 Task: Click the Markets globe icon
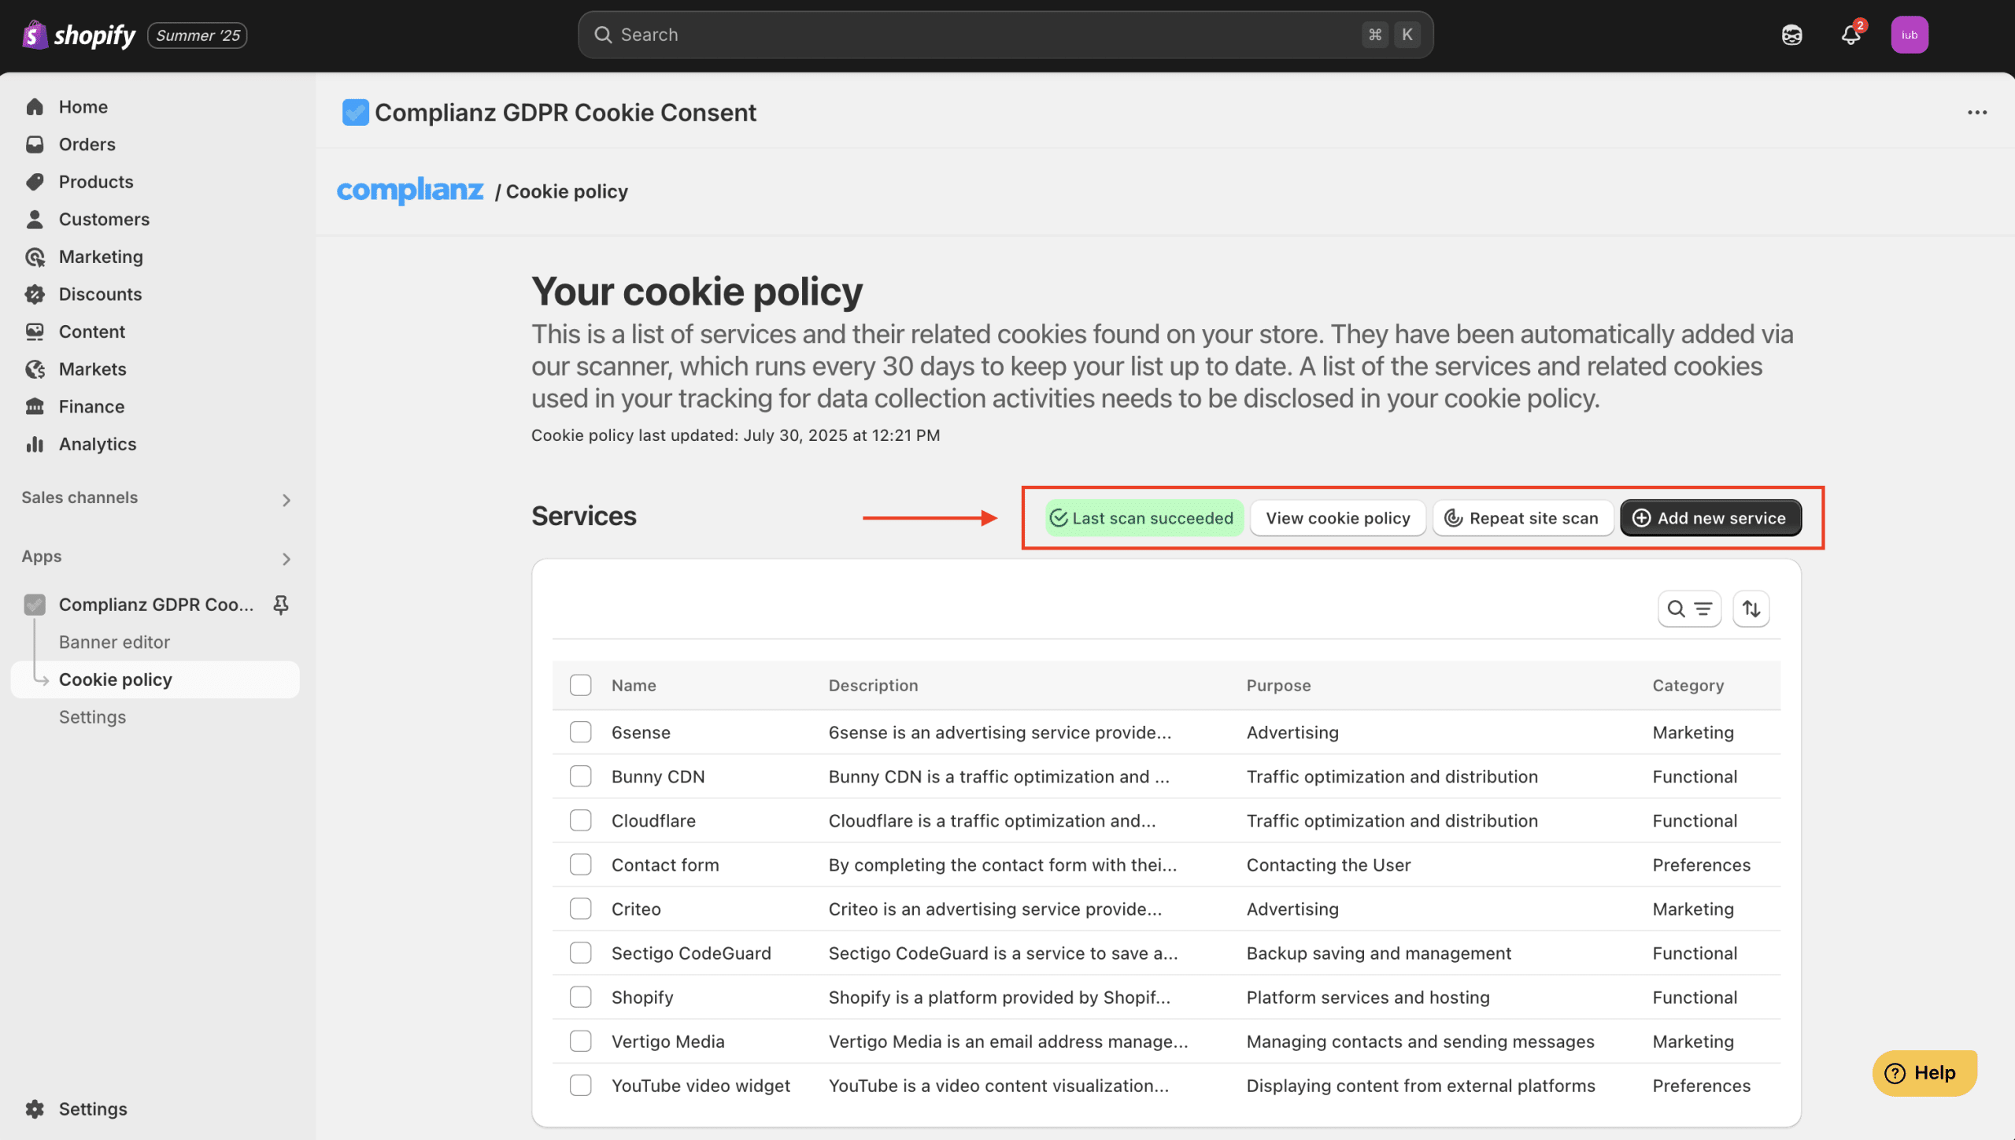(x=35, y=369)
